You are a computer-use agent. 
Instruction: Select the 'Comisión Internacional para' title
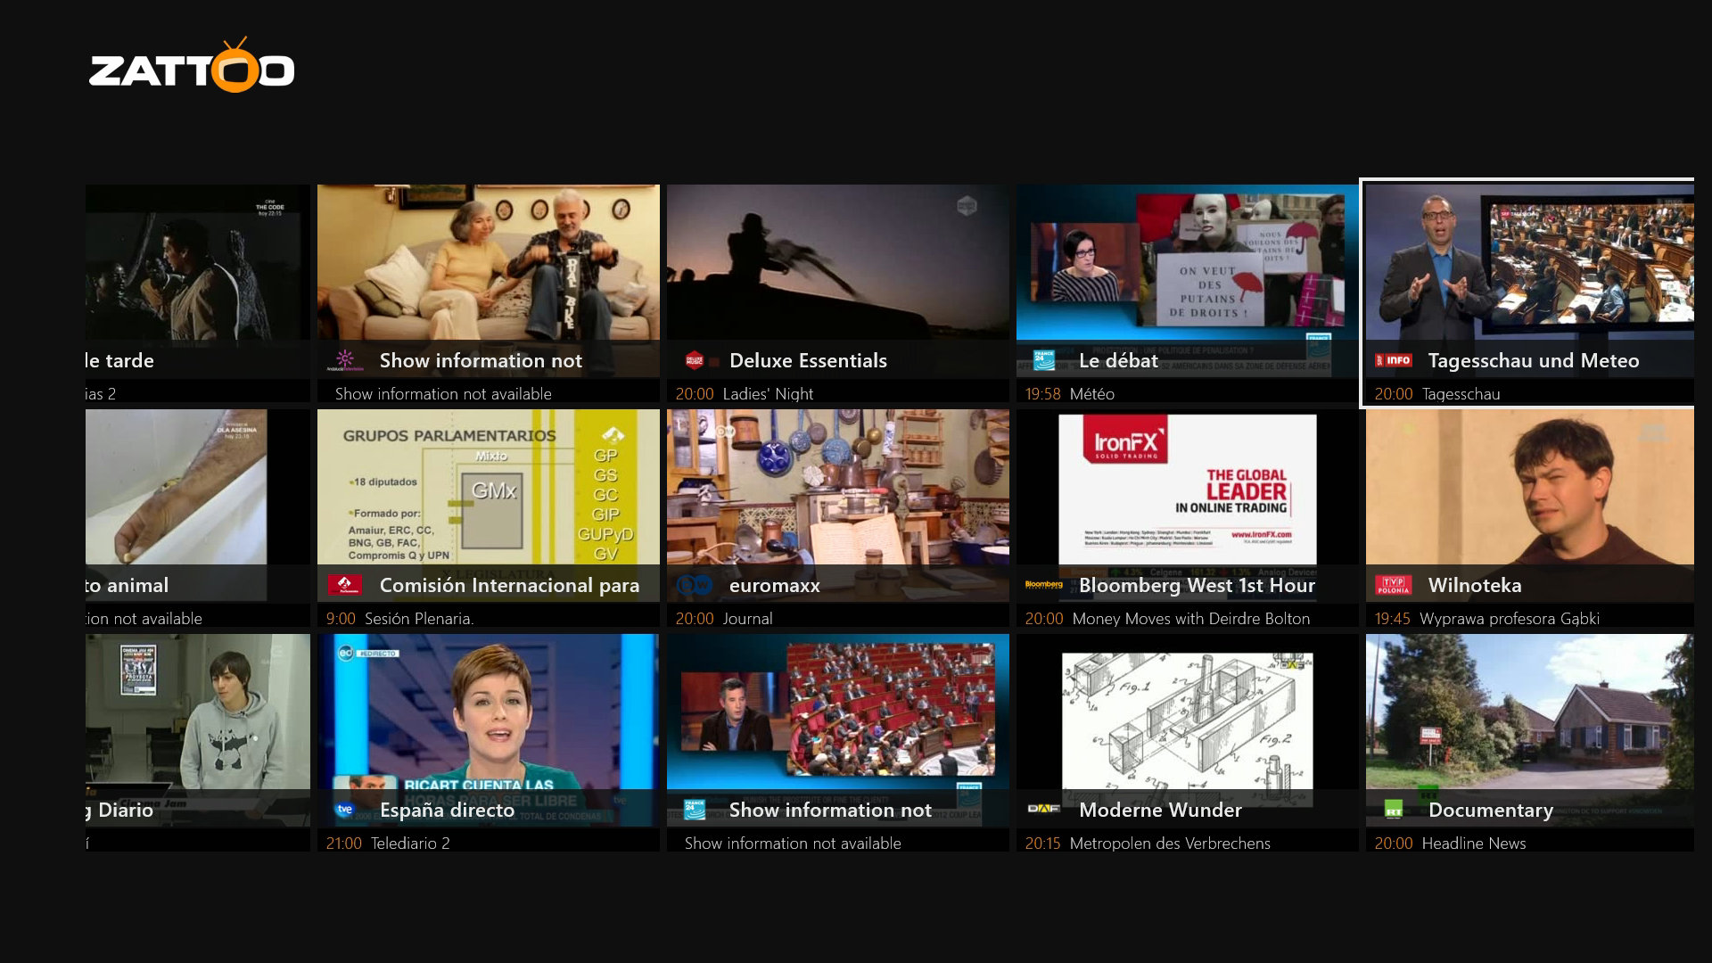point(509,585)
